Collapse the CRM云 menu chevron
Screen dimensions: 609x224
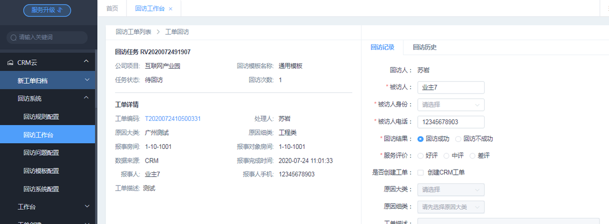tap(86, 61)
